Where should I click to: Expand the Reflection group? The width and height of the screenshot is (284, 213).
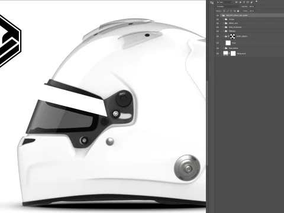point(224,31)
